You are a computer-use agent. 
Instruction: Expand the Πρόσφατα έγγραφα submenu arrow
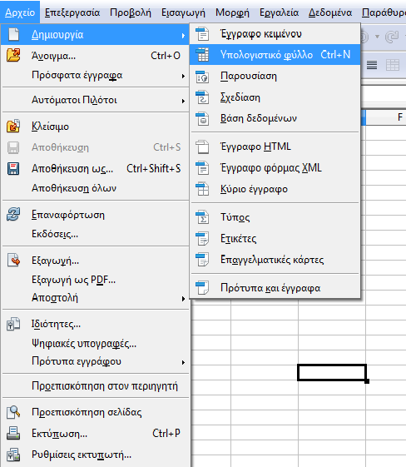click(183, 77)
